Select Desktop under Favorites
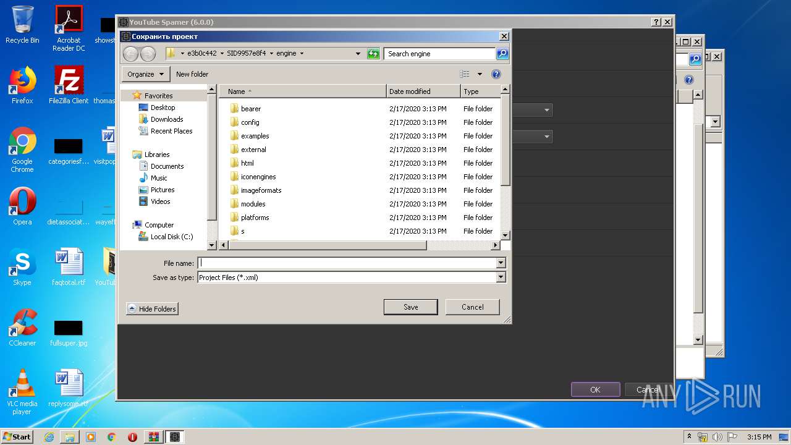 pyautogui.click(x=163, y=108)
